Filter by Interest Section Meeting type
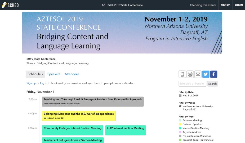The height and width of the screenshot is (143, 245). tap(196, 128)
